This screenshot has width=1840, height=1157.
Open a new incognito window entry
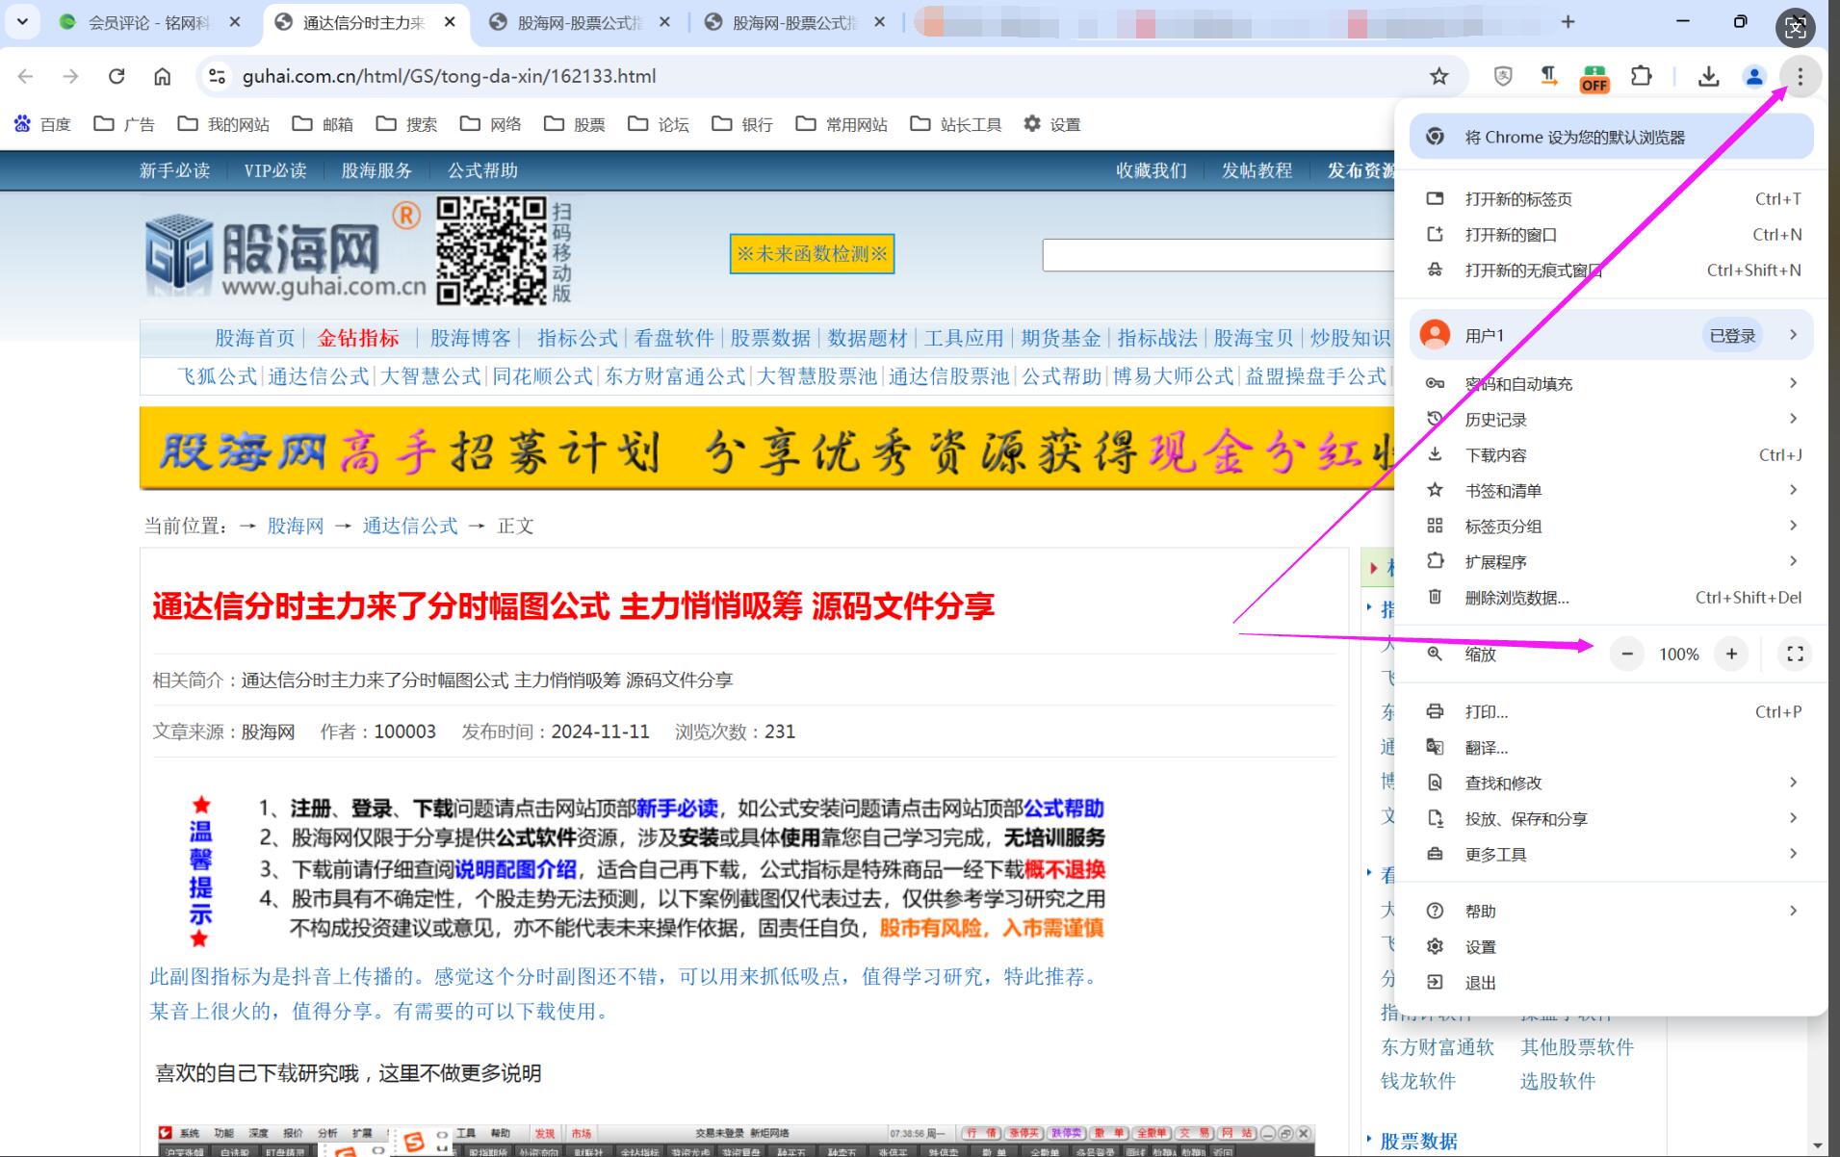pos(1613,270)
